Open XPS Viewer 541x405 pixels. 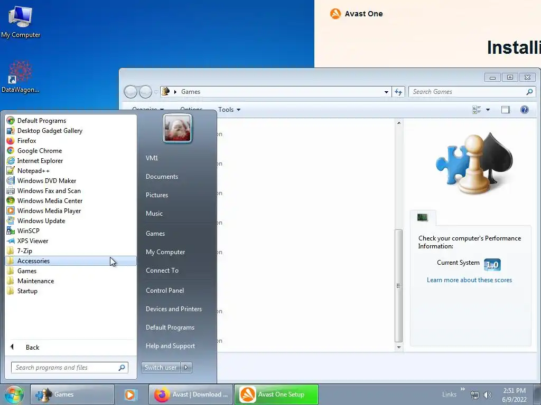pyautogui.click(x=71, y=240)
